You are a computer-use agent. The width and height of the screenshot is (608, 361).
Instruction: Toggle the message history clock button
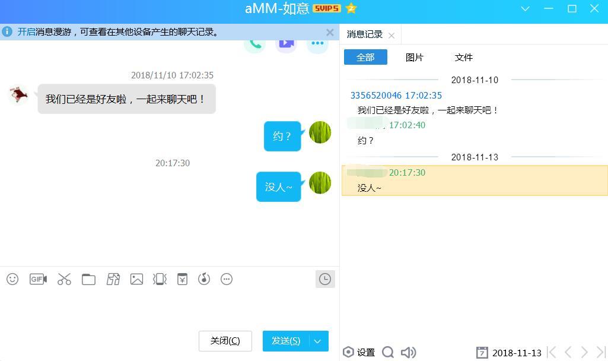(x=325, y=279)
